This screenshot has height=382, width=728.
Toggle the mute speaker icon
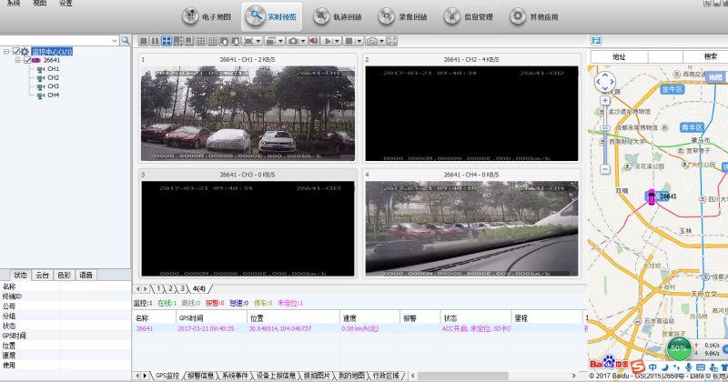coord(314,41)
